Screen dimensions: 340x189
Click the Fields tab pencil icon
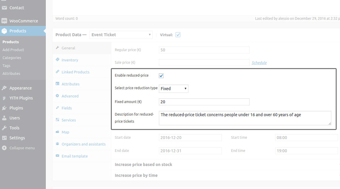(x=57, y=108)
